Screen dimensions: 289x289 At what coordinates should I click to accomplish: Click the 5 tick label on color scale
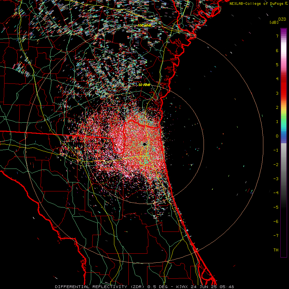[x=277, y=65]
